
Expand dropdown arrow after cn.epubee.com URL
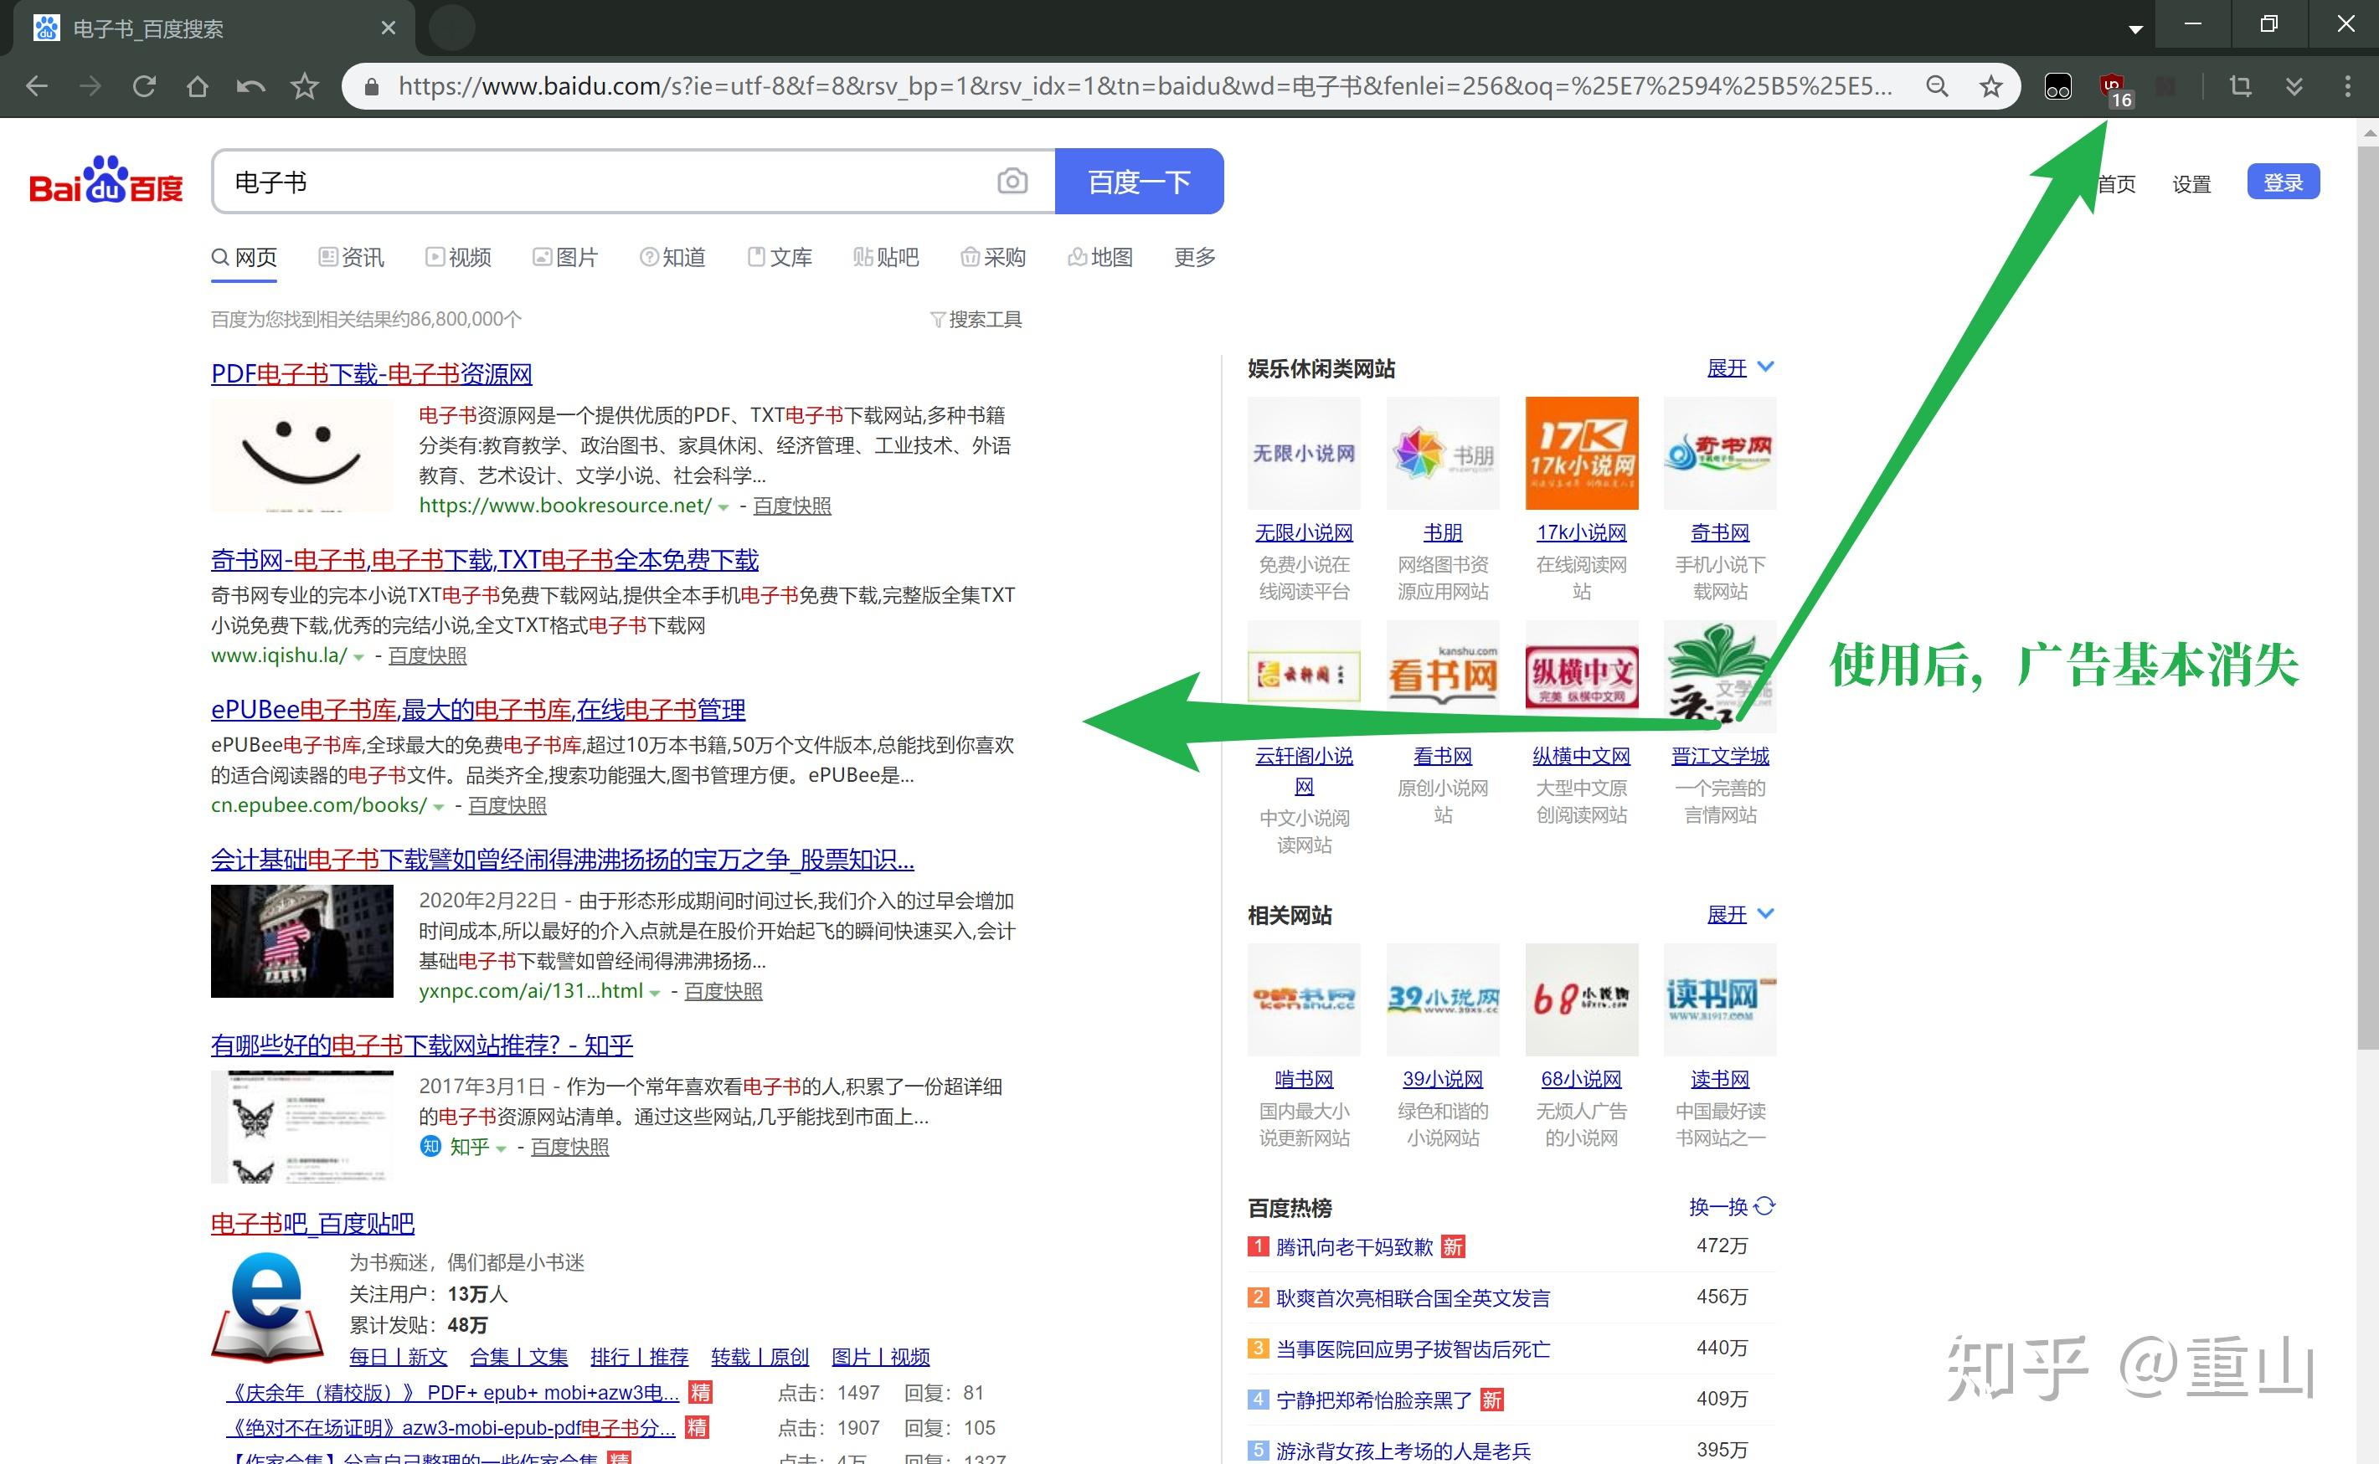click(438, 808)
